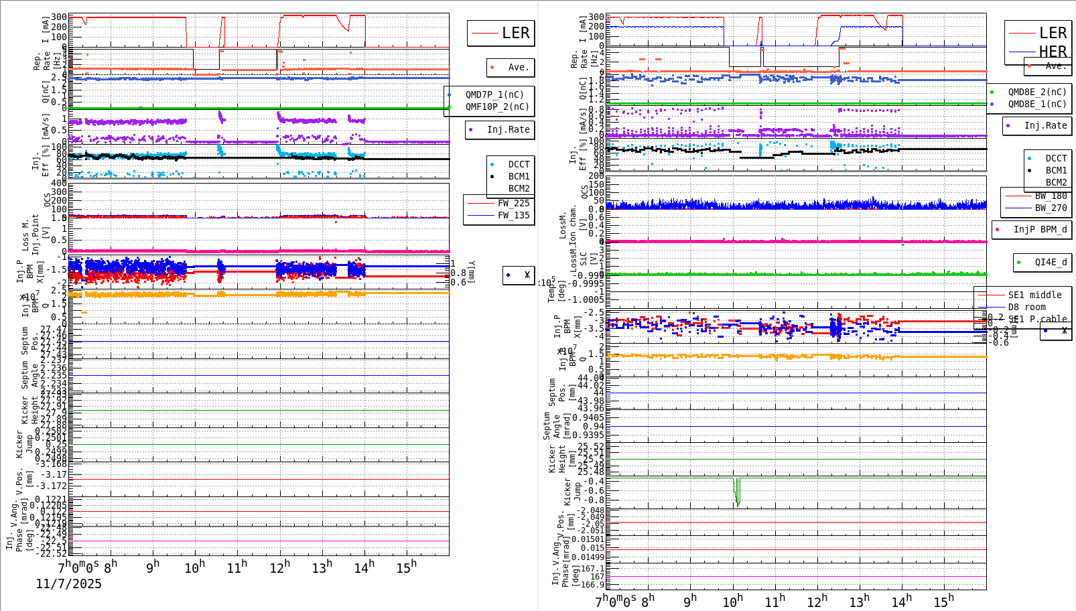Open the LER legend box on left panel
This screenshot has height=611, width=1076.
(x=499, y=32)
